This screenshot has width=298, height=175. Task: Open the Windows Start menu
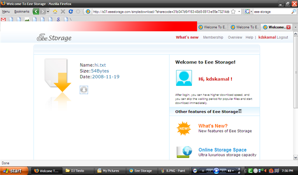click(x=14, y=171)
